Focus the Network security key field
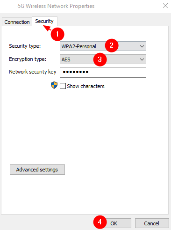The width and height of the screenshot is (171, 230). (x=103, y=72)
